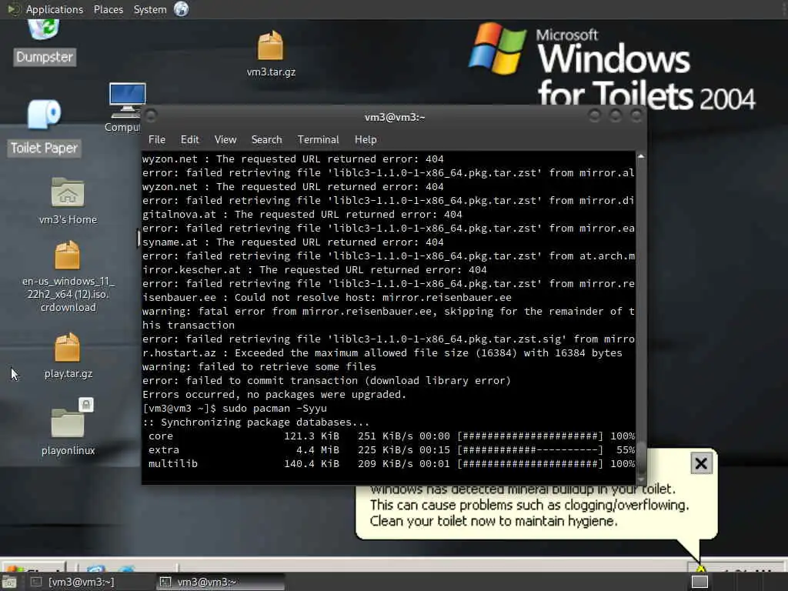Click the show desktop icon in bottom panel

pos(9,583)
